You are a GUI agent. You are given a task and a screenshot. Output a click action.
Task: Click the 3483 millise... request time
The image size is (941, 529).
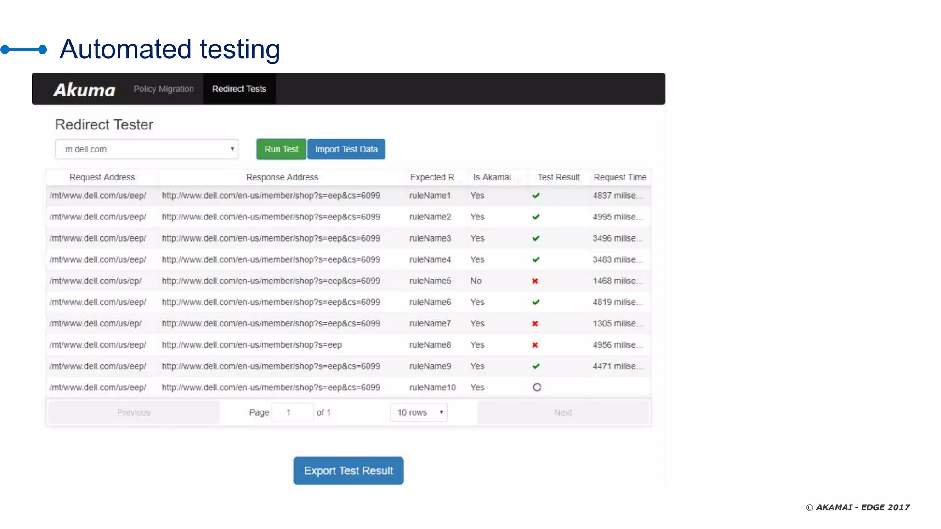(618, 259)
